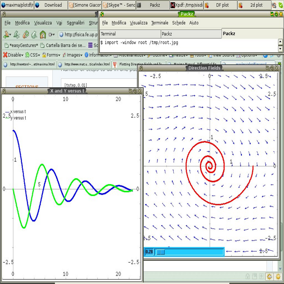
Task: Click the 'y versus t' legend entry
Action: point(15,118)
